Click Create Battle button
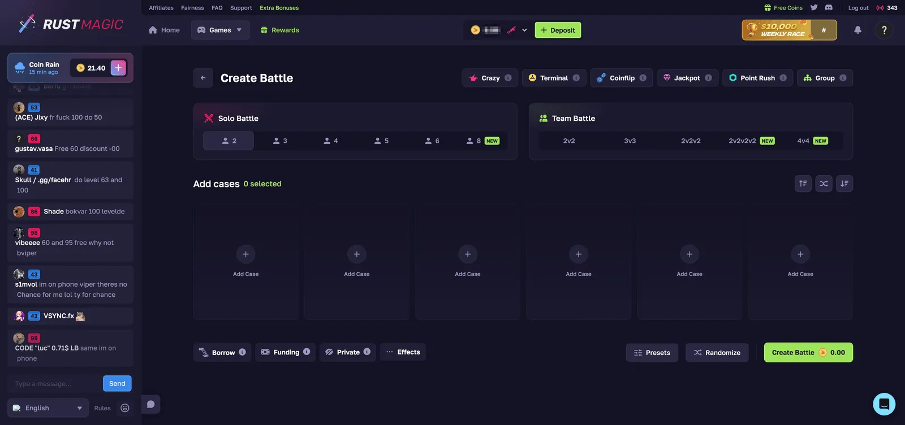 point(808,353)
